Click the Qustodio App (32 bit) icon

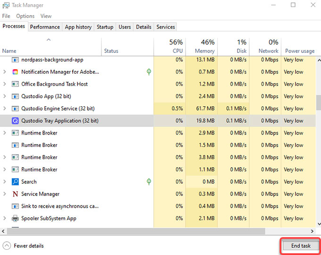click(x=15, y=96)
